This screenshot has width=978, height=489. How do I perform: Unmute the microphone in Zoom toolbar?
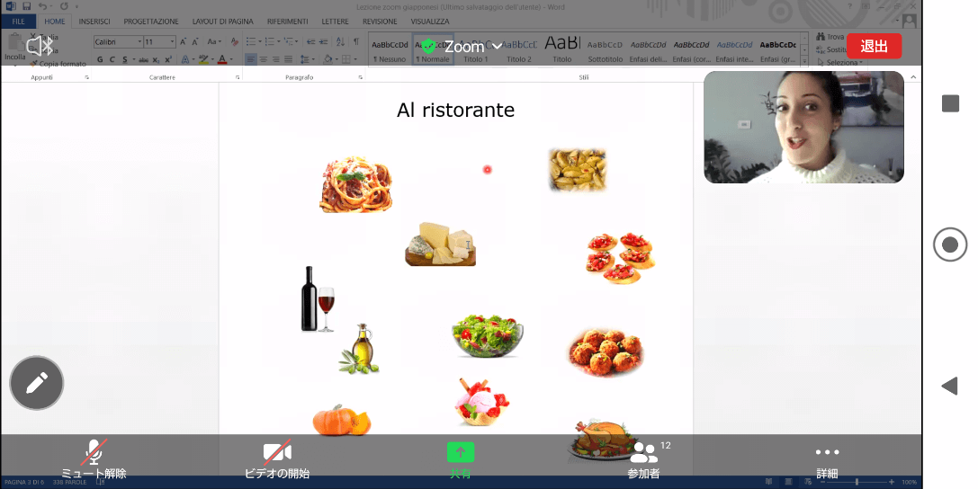tap(94, 459)
